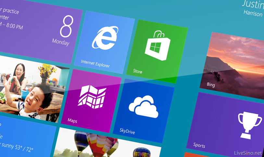The height and width of the screenshot is (157, 264).
Task: Open the Internet Explorer logo icon
Action: pos(105,38)
